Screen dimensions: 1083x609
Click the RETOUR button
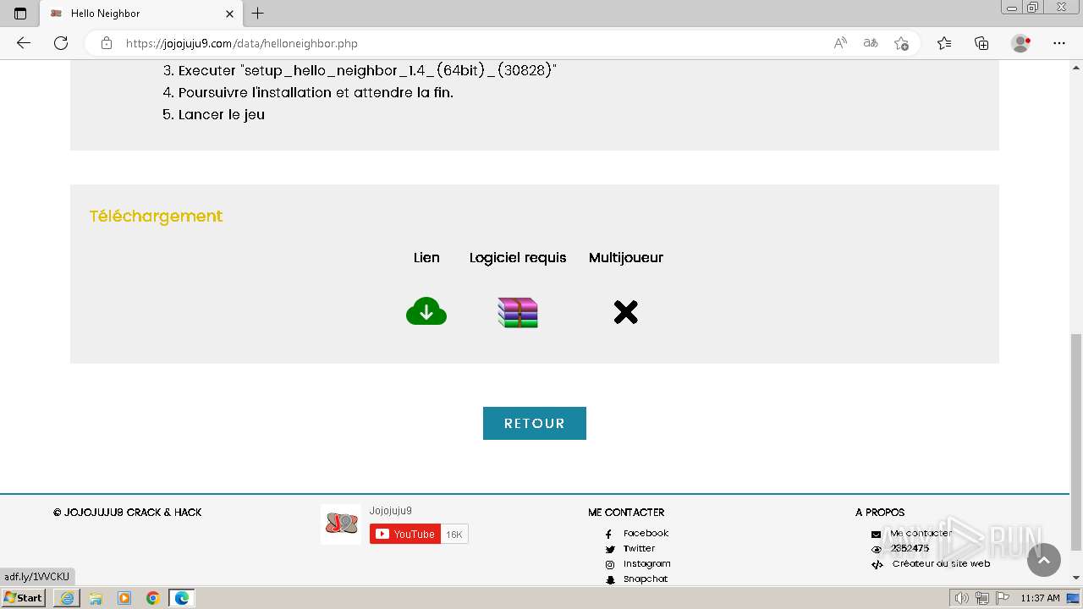coord(535,423)
